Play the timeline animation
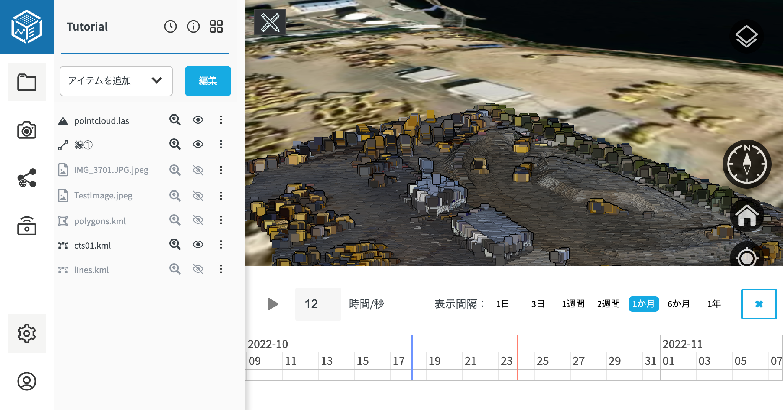 [x=273, y=304]
